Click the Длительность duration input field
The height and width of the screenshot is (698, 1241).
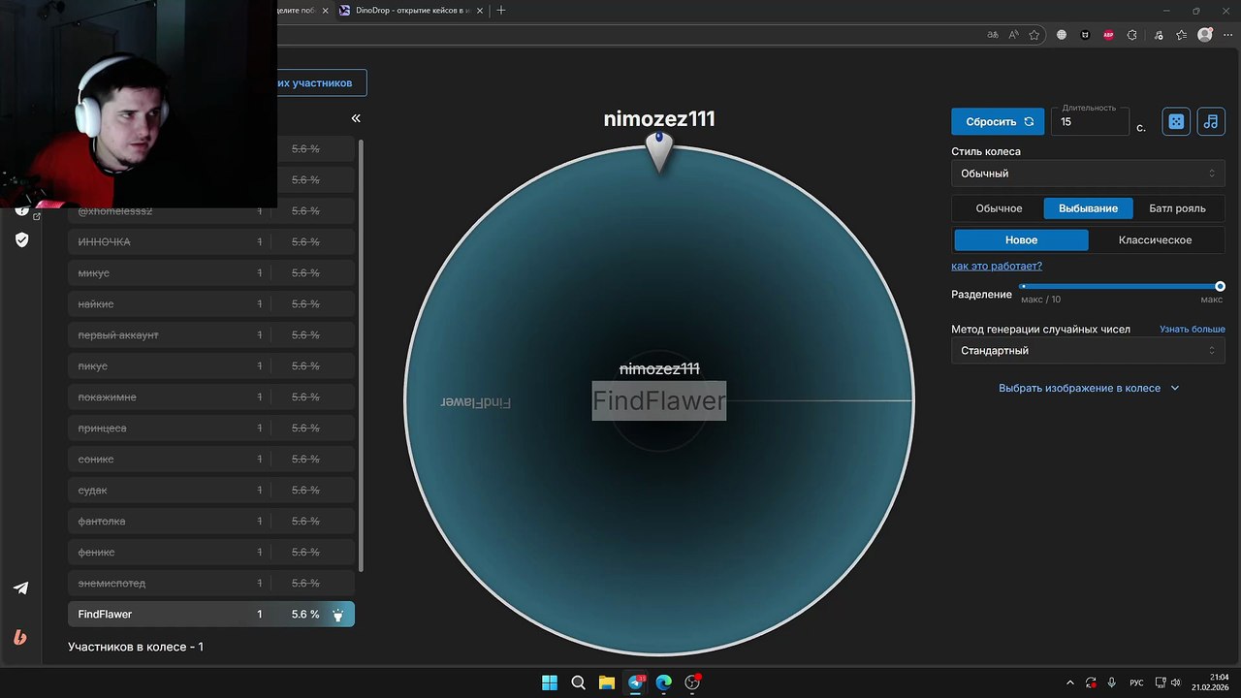pos(1090,121)
